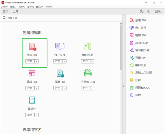Click the Scan and OCR (扫描和 OCR) printer icon in grid
The image size is (165, 134).
click(x=88, y=73)
